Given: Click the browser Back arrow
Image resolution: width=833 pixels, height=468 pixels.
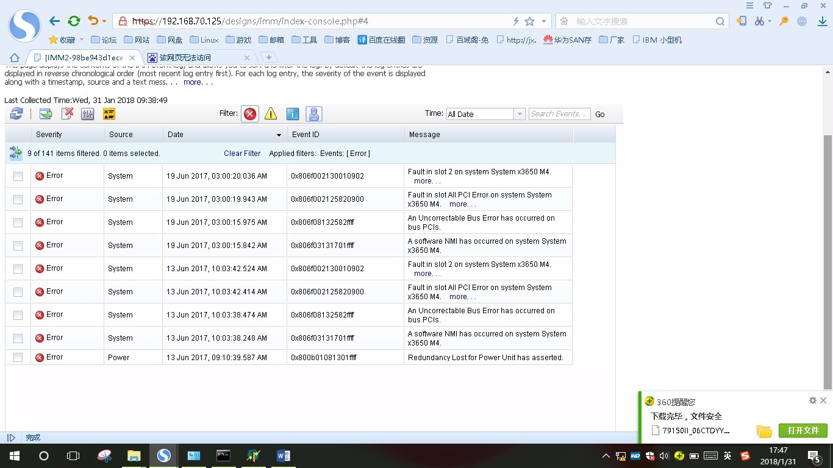Looking at the screenshot, I should click(x=54, y=21).
